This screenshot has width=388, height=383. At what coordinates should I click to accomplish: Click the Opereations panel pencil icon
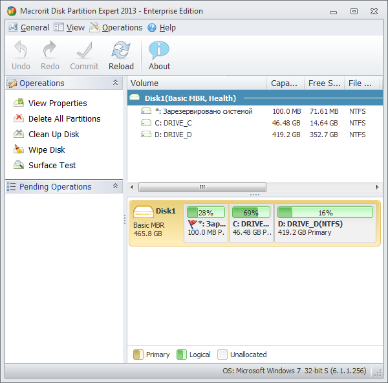point(12,83)
